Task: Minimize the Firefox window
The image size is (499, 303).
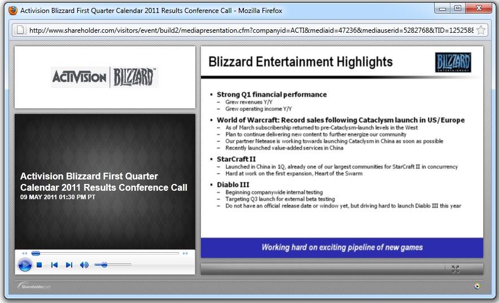Action: [443, 8]
